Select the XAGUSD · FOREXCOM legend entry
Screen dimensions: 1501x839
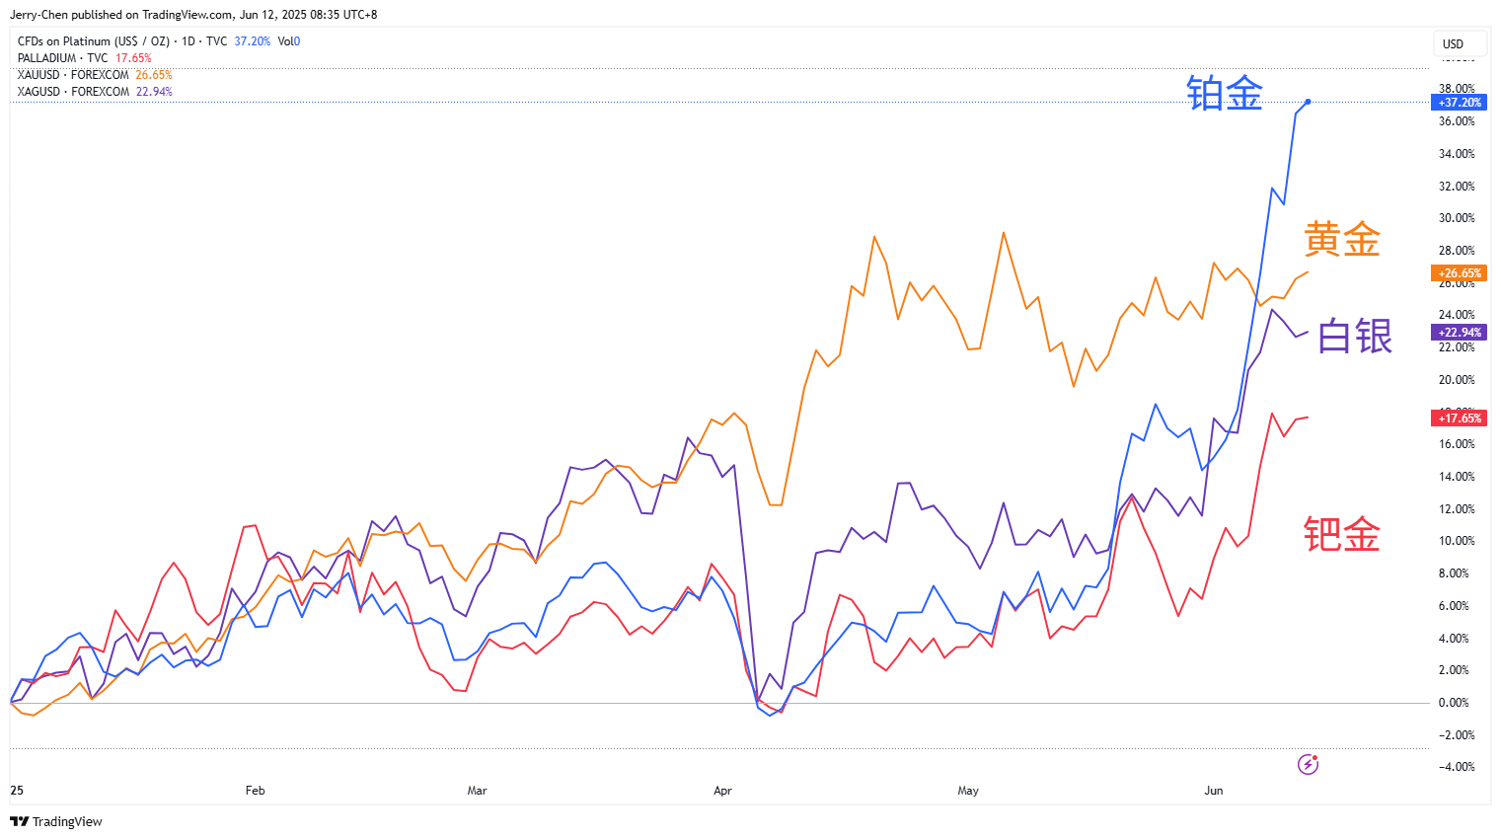coord(73,92)
